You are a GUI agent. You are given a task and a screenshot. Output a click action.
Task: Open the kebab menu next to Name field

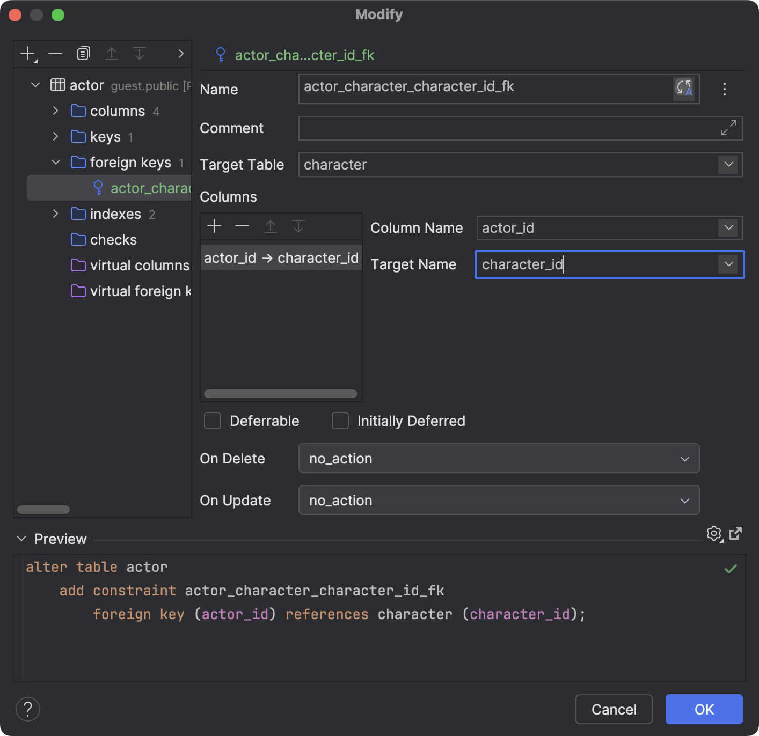(x=725, y=90)
